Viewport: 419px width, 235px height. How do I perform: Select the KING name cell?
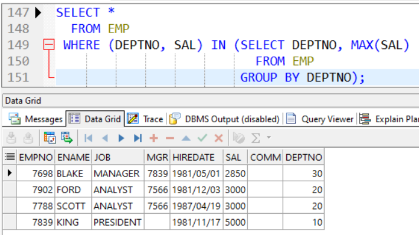[x=74, y=222]
